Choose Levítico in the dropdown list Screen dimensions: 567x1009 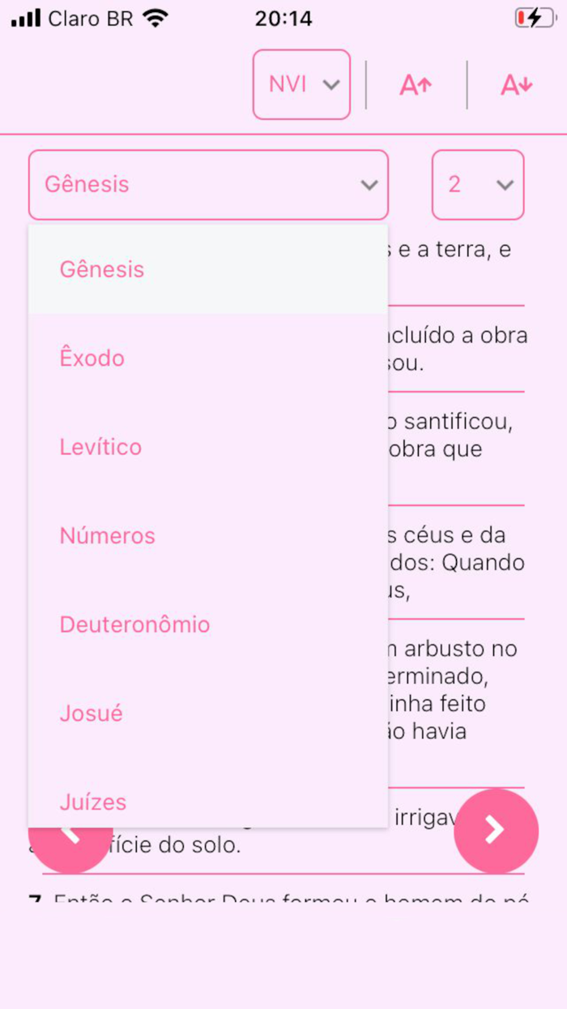(100, 446)
